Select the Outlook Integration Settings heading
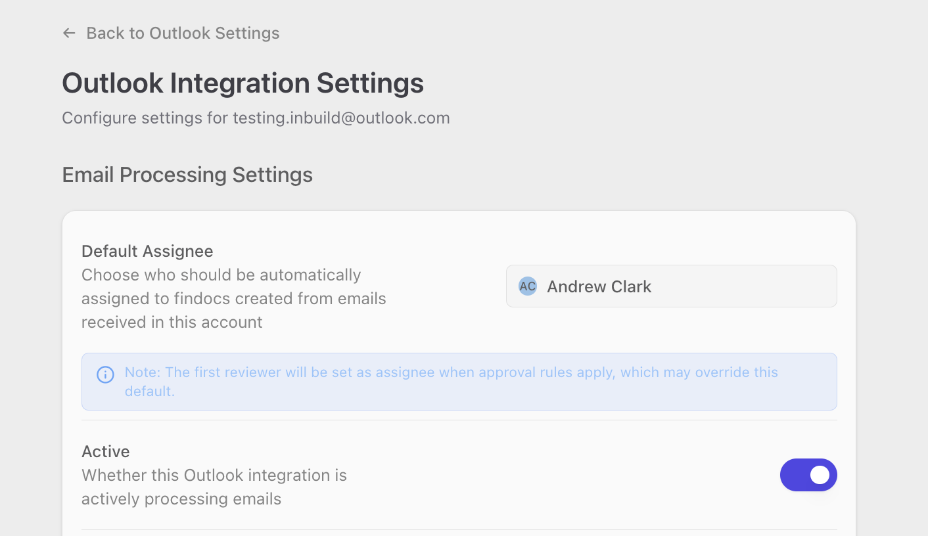 (x=243, y=83)
